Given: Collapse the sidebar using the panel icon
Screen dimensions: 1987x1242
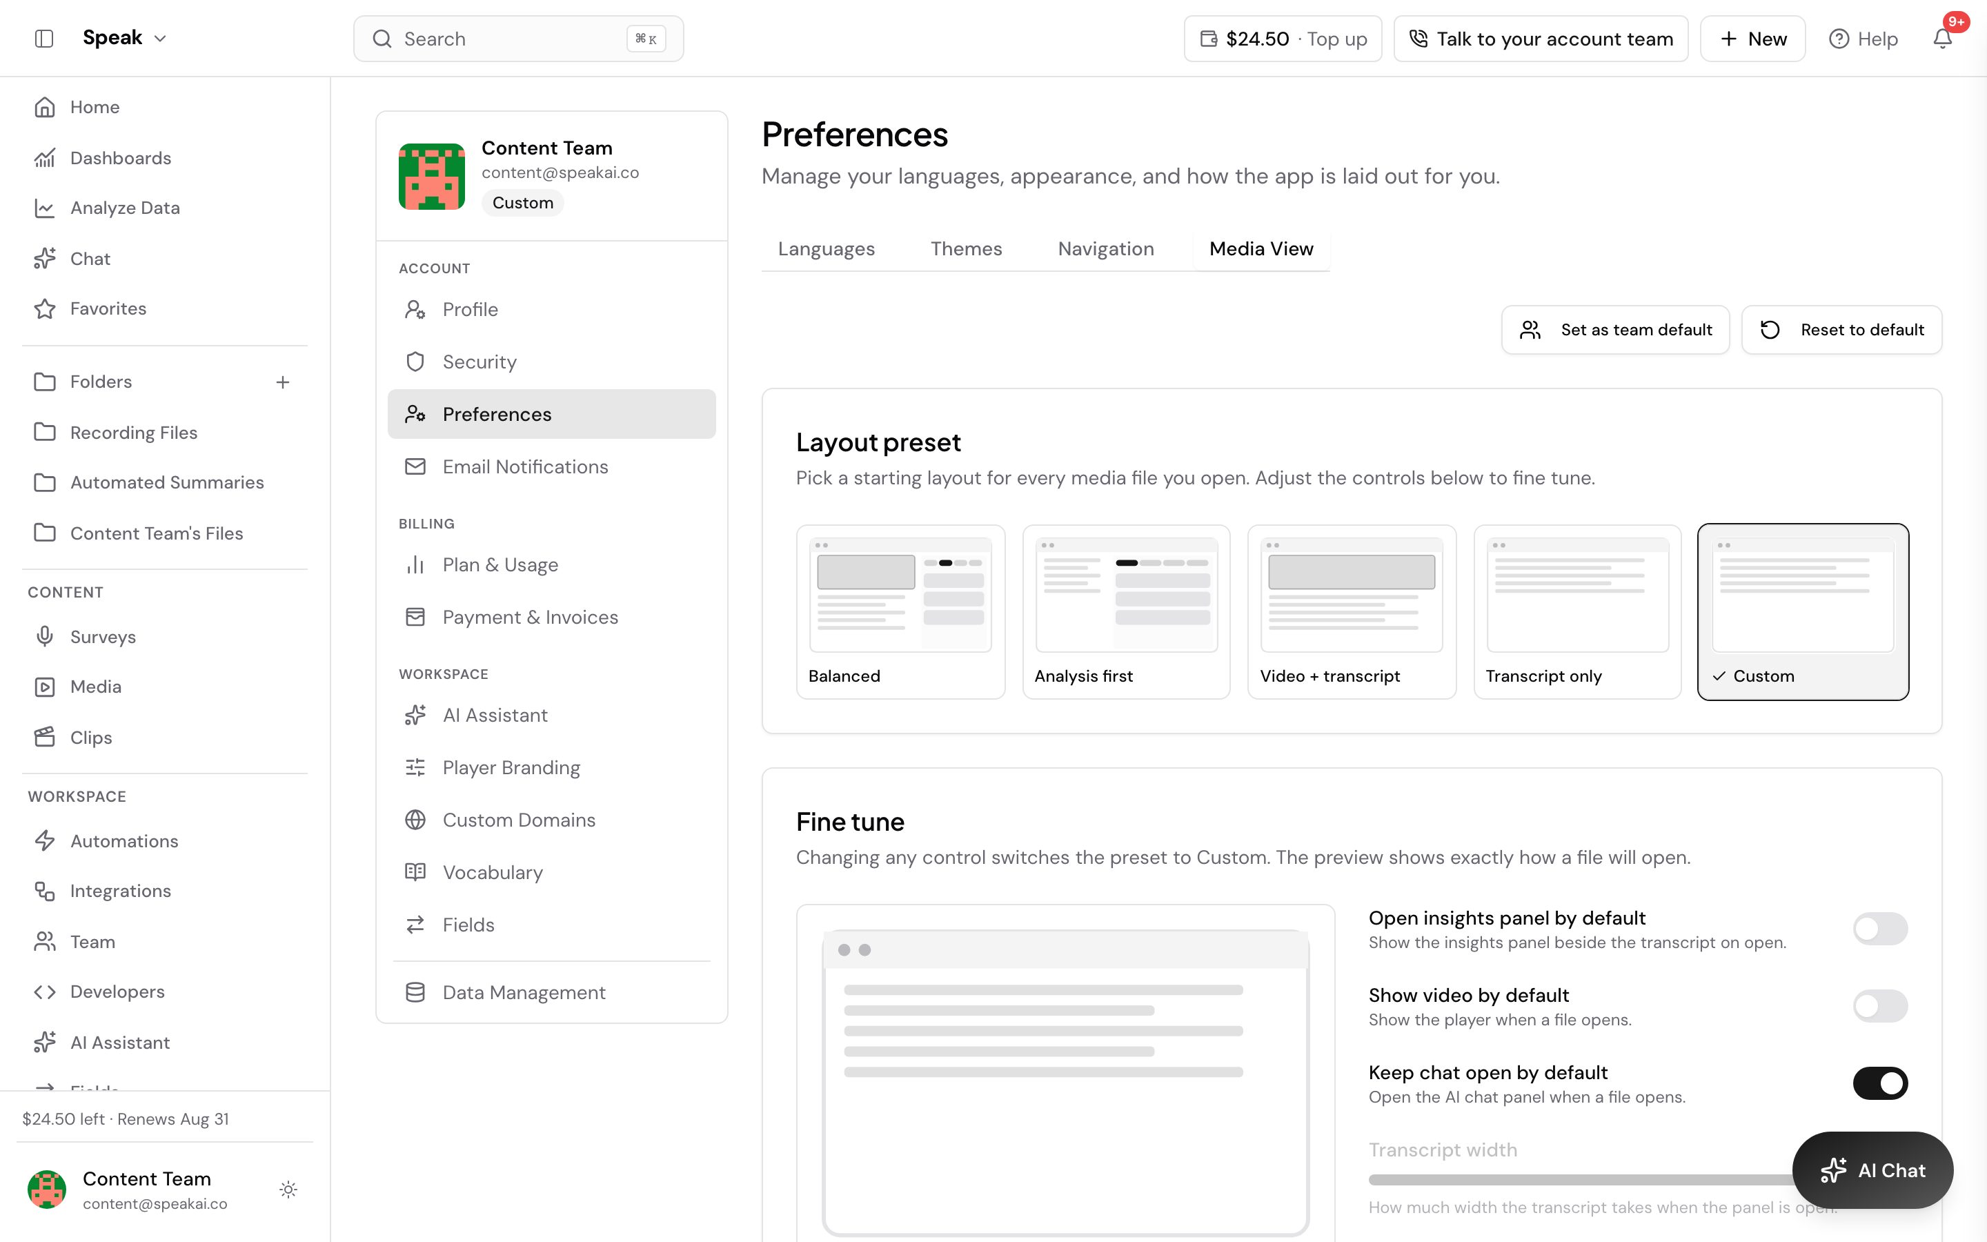Looking at the screenshot, I should point(44,39).
